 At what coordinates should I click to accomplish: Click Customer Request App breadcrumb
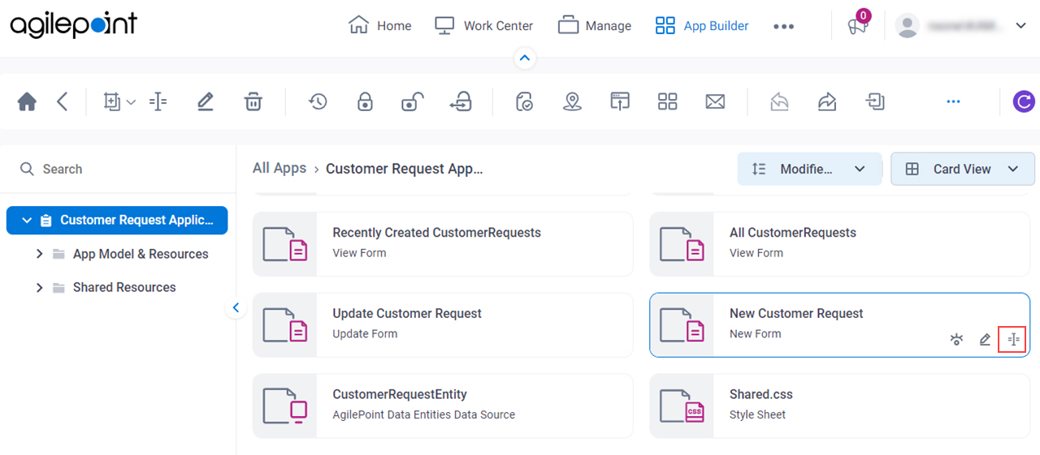[405, 169]
